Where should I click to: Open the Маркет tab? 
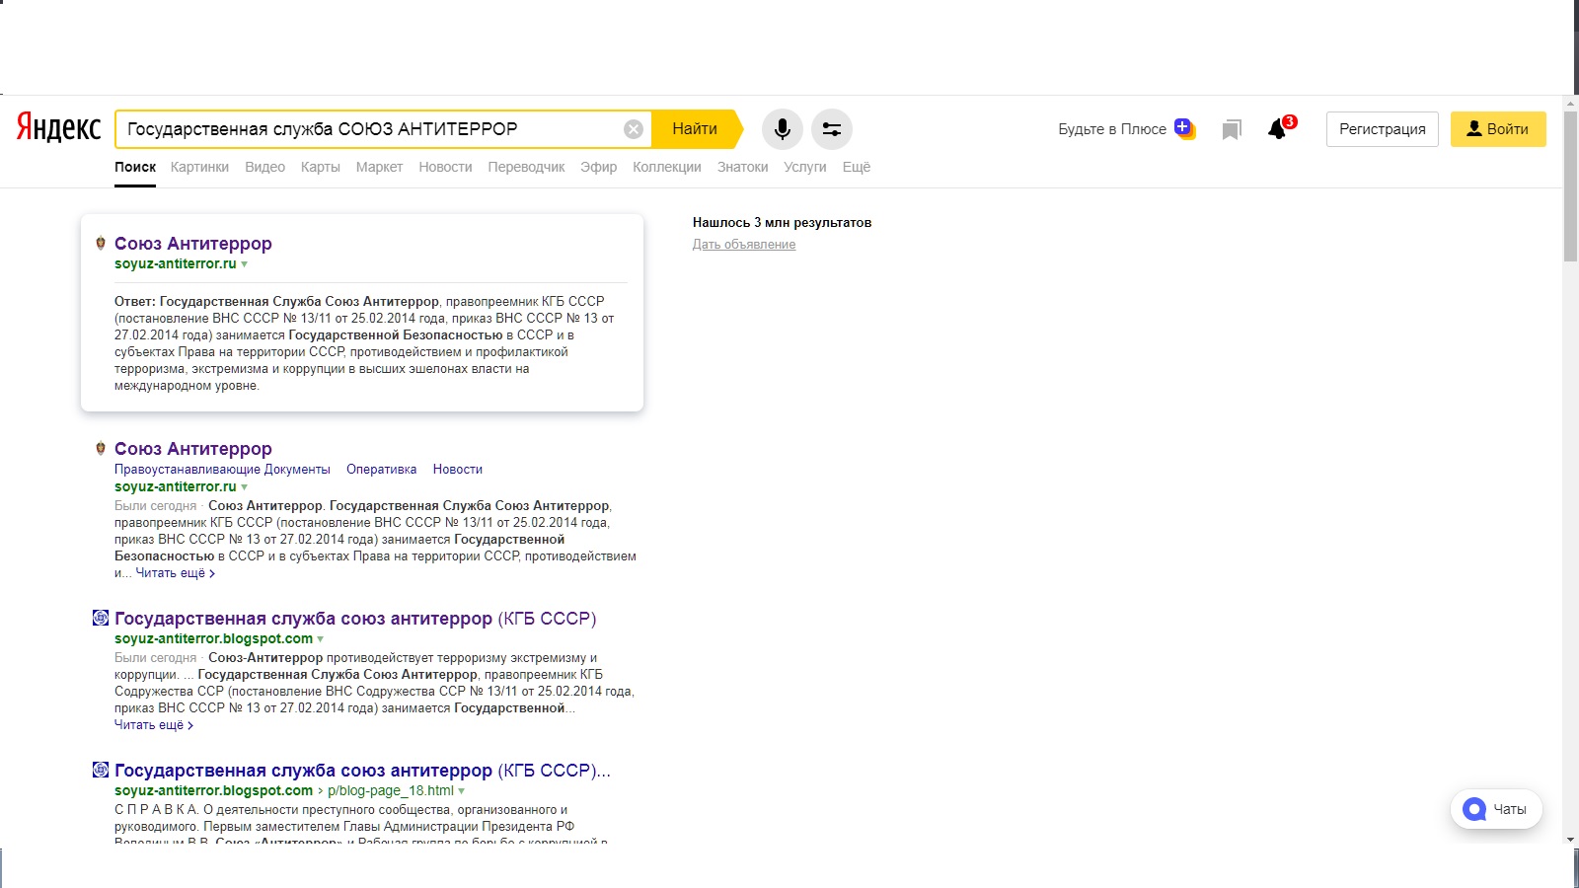(379, 167)
